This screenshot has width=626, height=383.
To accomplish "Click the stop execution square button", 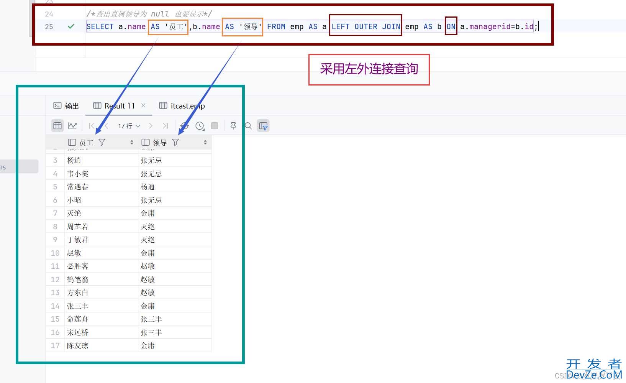I will pyautogui.click(x=215, y=126).
